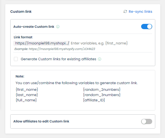The width and height of the screenshot is (165, 138).
Task: Check Generate Custom links for existing affiliates
Action: point(16,59)
